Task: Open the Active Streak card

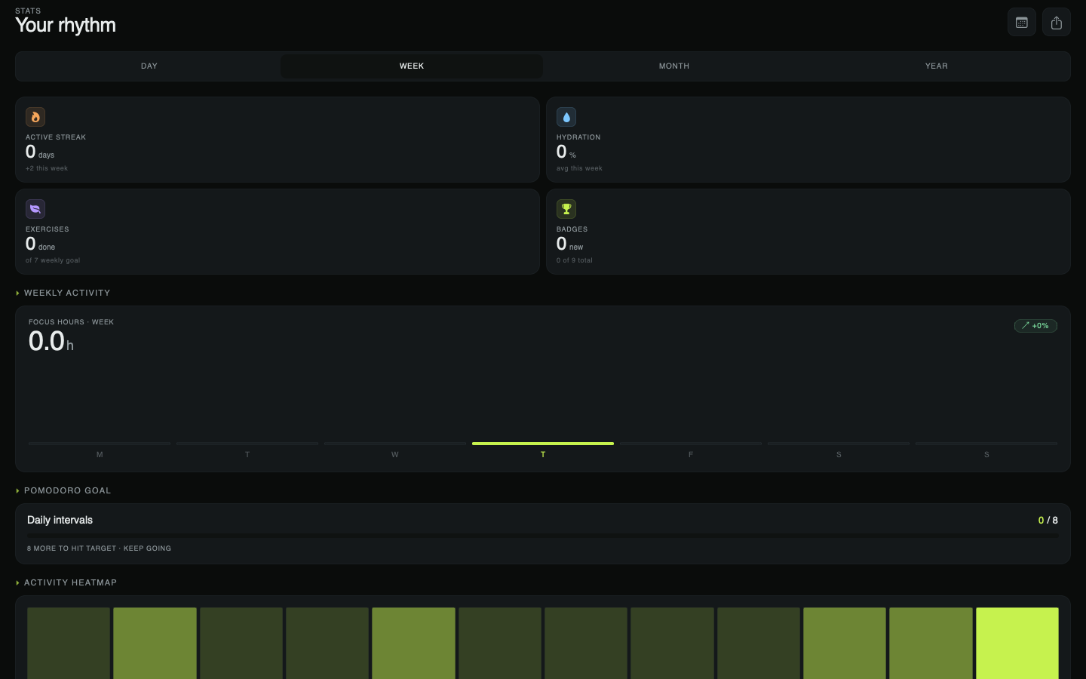Action: point(278,140)
